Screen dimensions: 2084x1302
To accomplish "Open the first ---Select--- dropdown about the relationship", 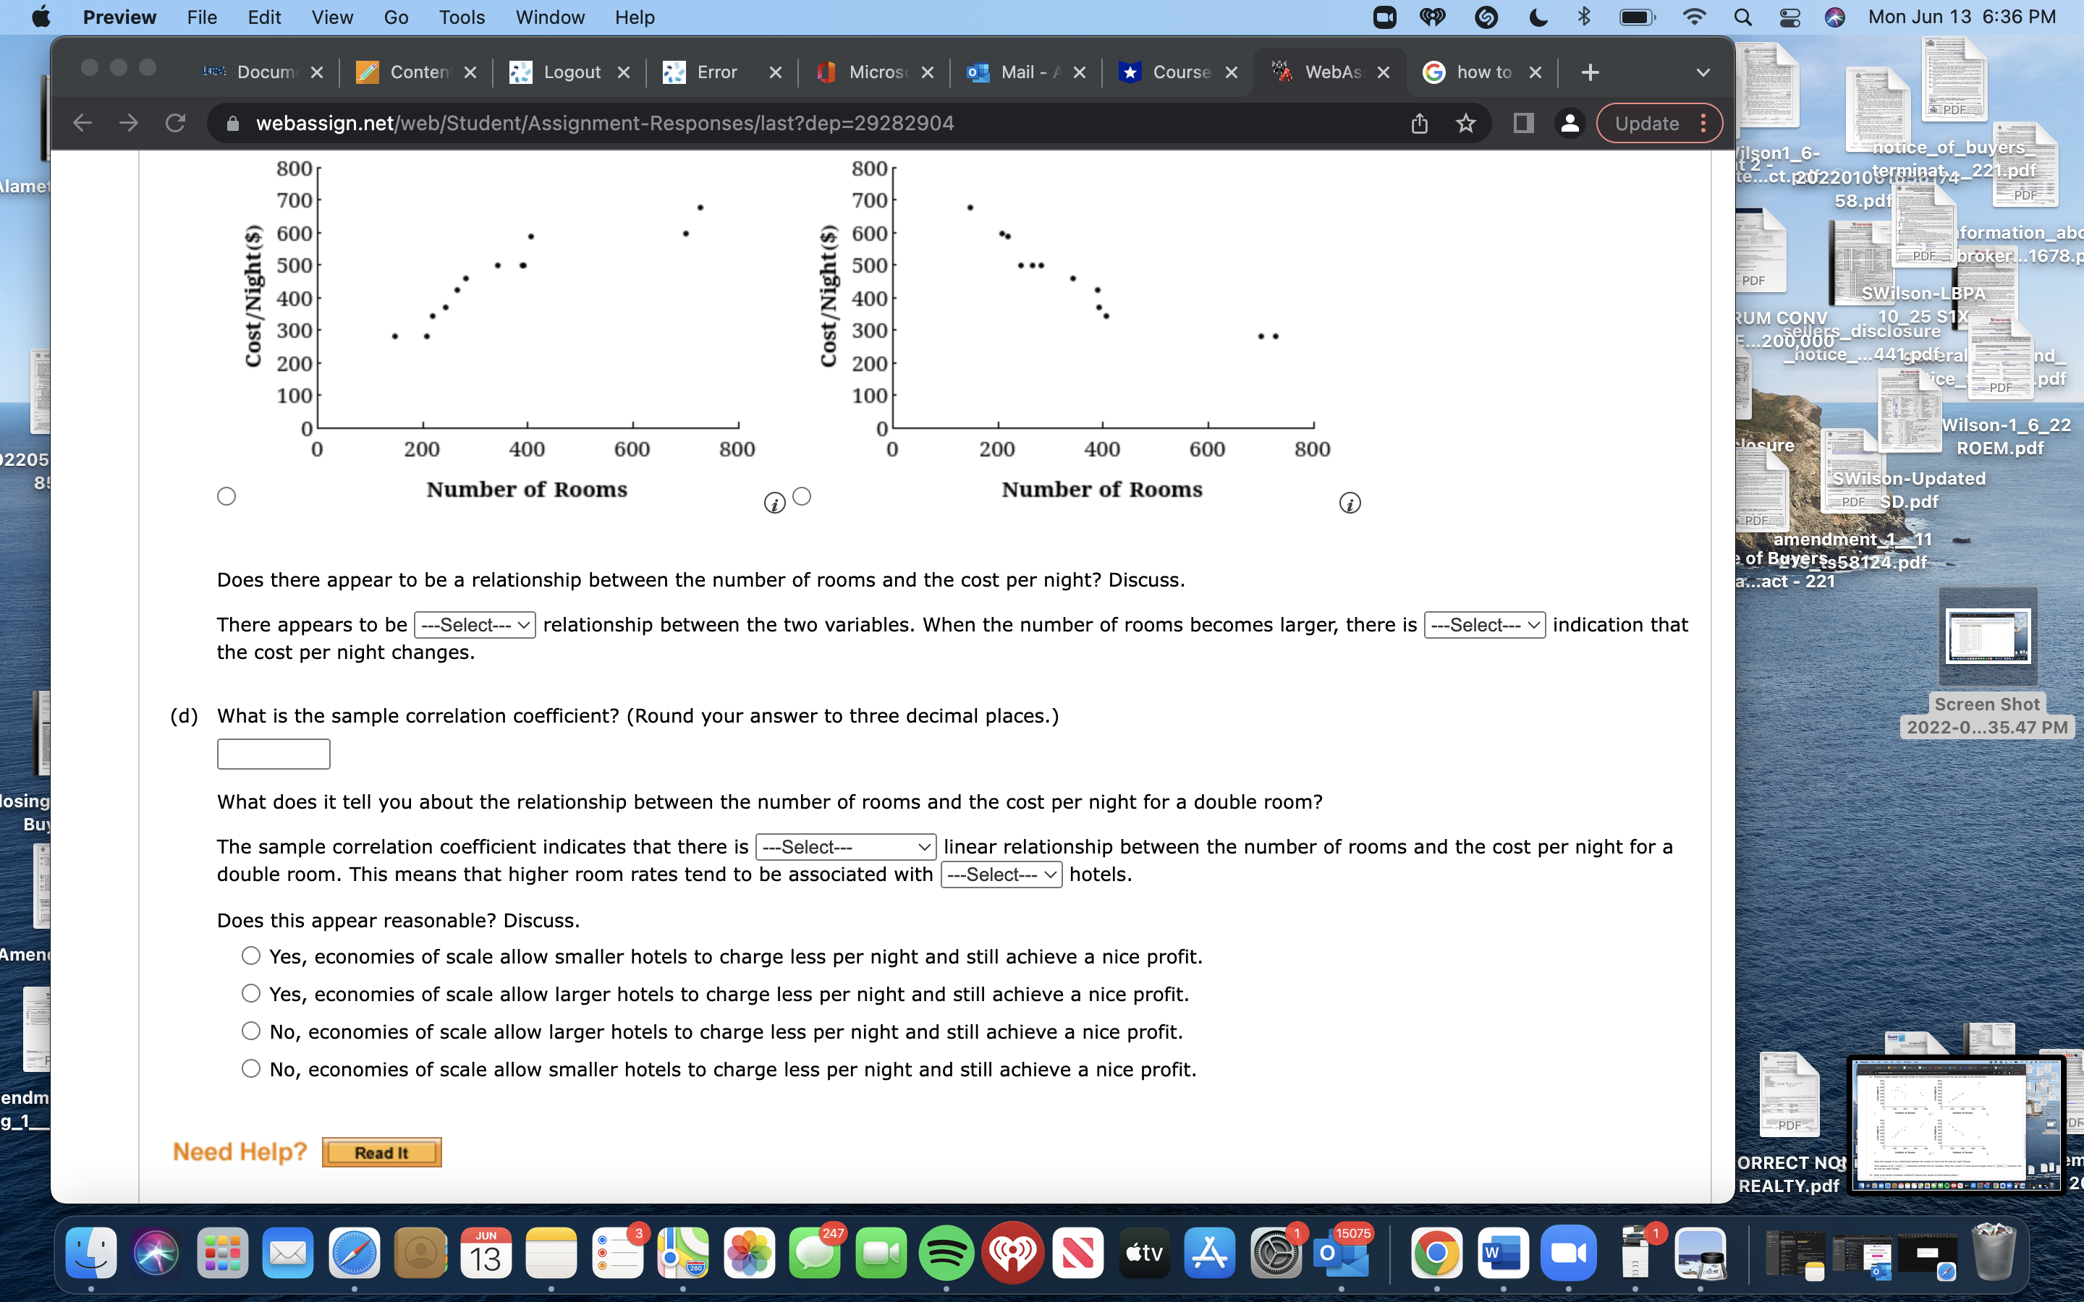I will click(x=475, y=624).
